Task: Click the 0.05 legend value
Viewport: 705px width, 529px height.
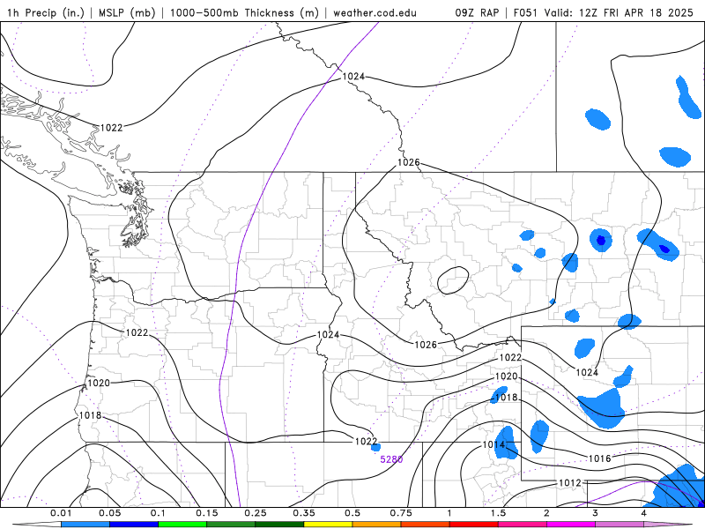Action: tap(109, 513)
